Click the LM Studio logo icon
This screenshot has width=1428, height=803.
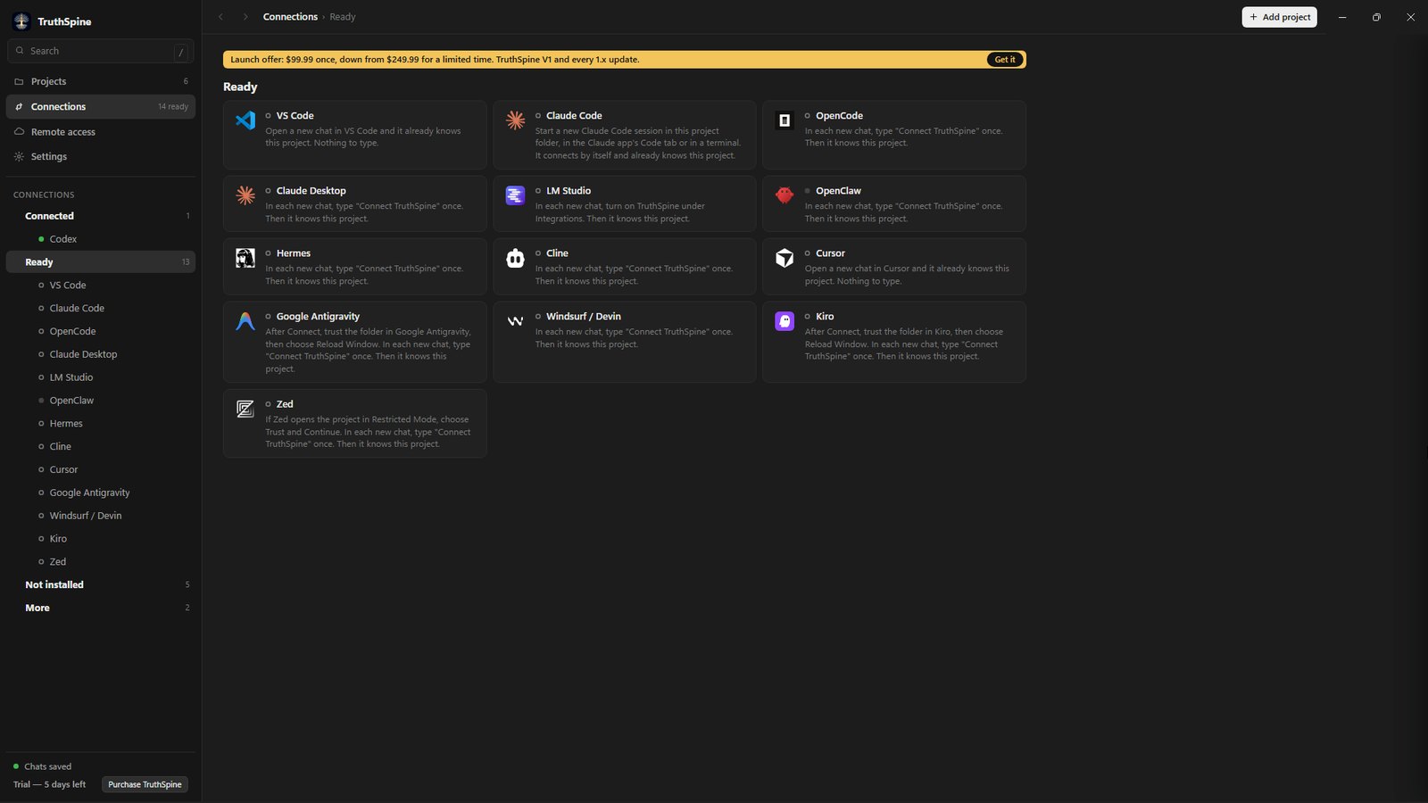coord(515,195)
